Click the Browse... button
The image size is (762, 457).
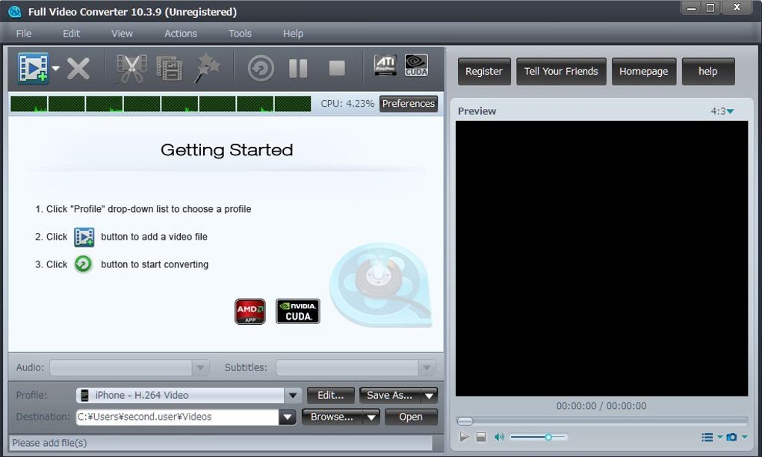tap(332, 417)
